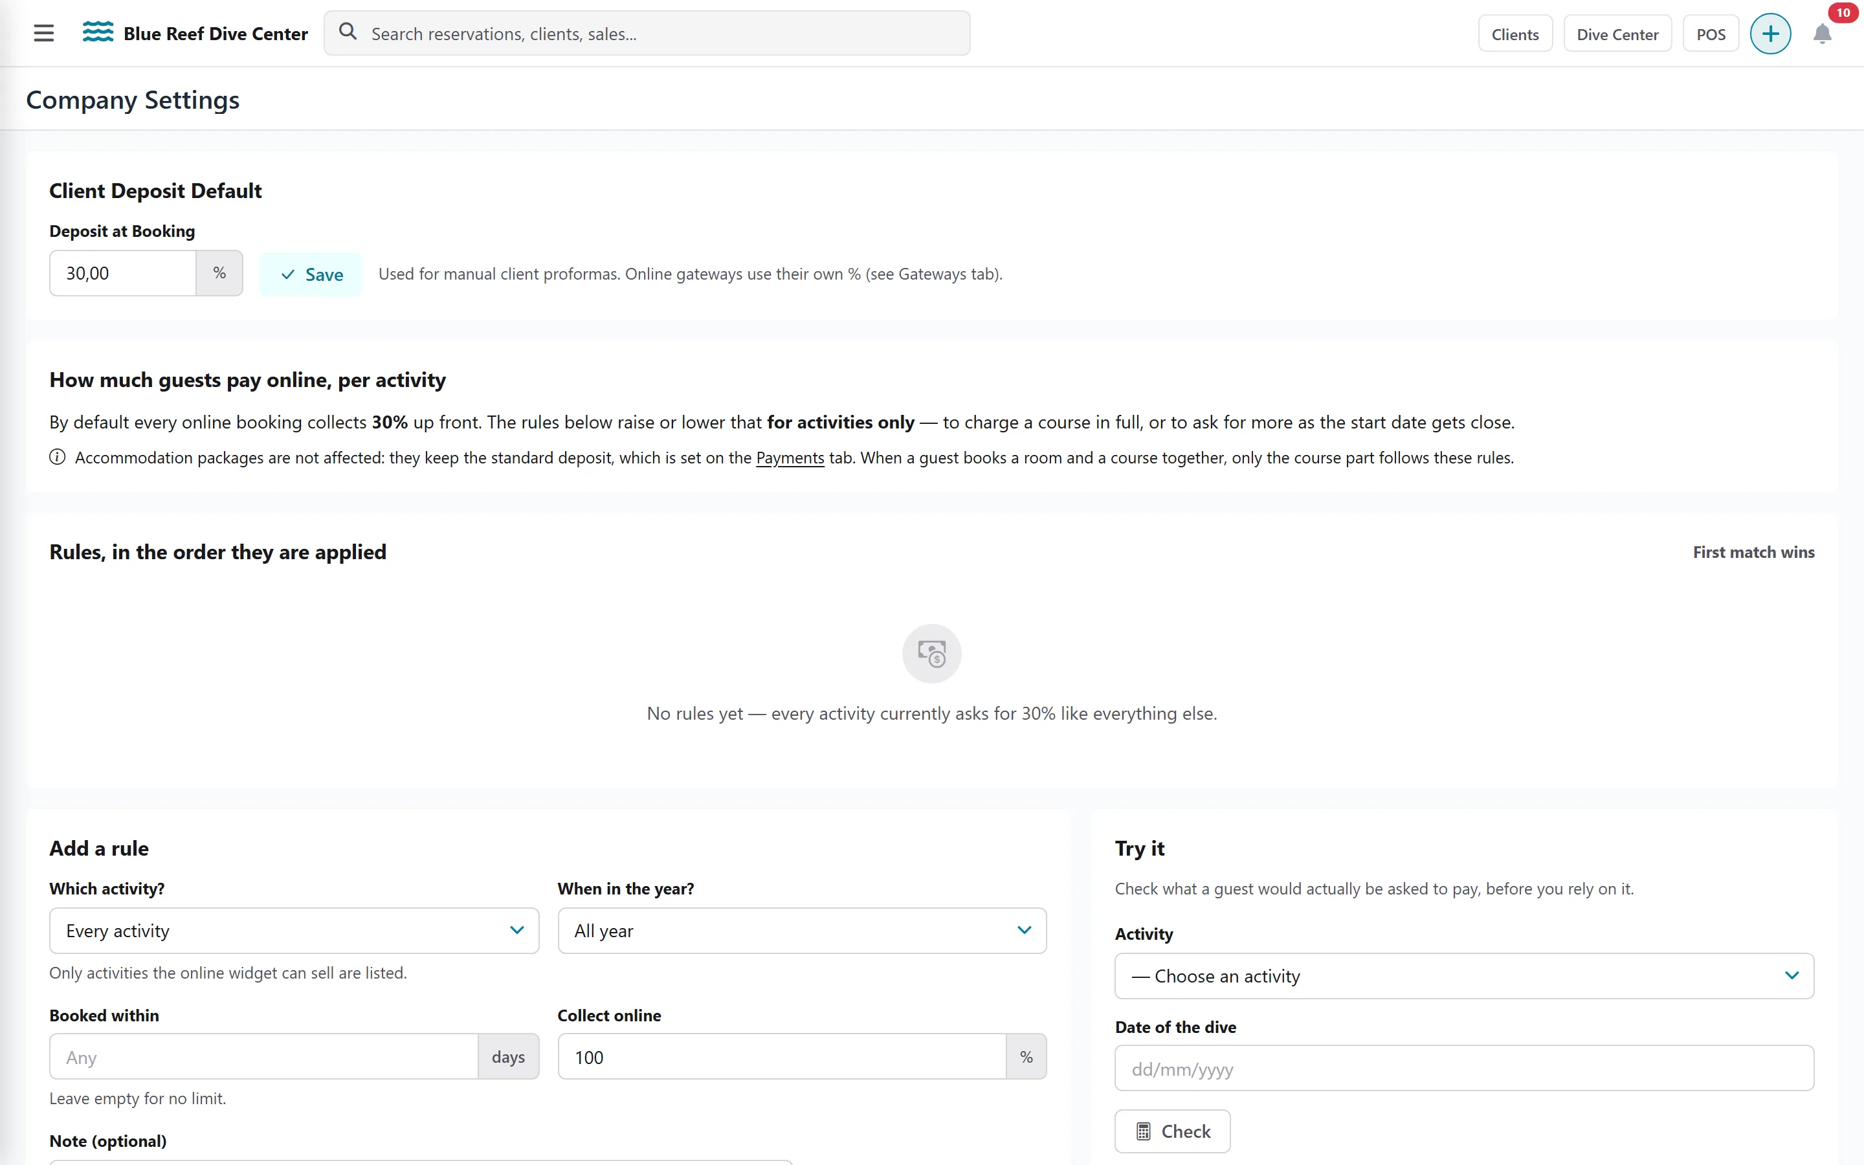This screenshot has width=1864, height=1165.
Task: Click the Check button
Action: pos(1171,1131)
